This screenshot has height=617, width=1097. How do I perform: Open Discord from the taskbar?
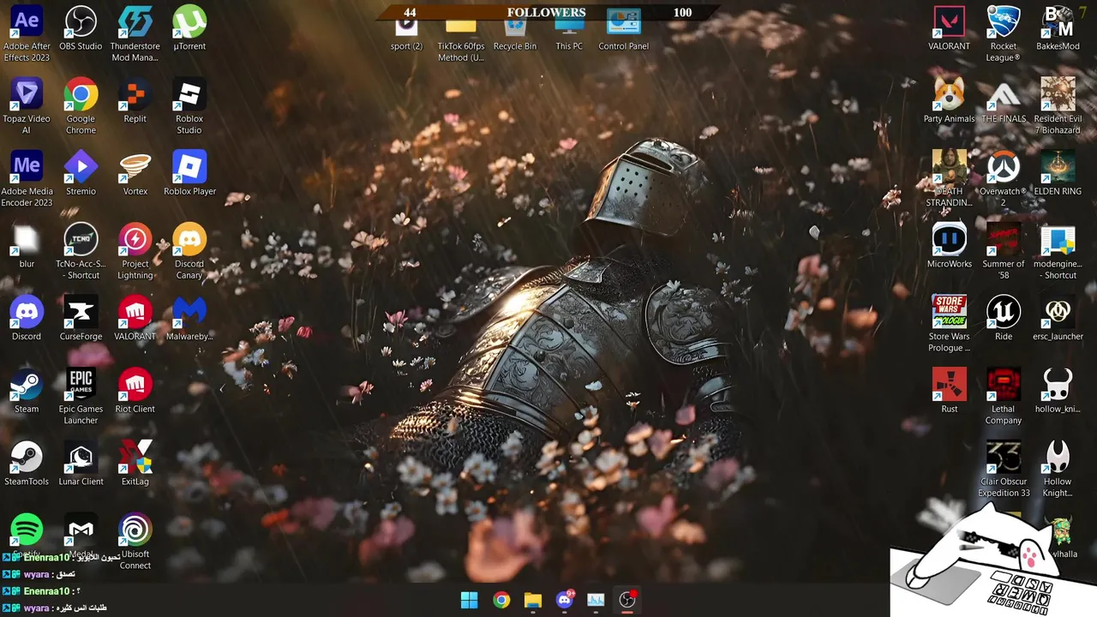tap(565, 600)
